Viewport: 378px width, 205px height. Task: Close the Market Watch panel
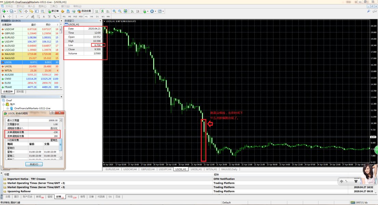(61, 21)
